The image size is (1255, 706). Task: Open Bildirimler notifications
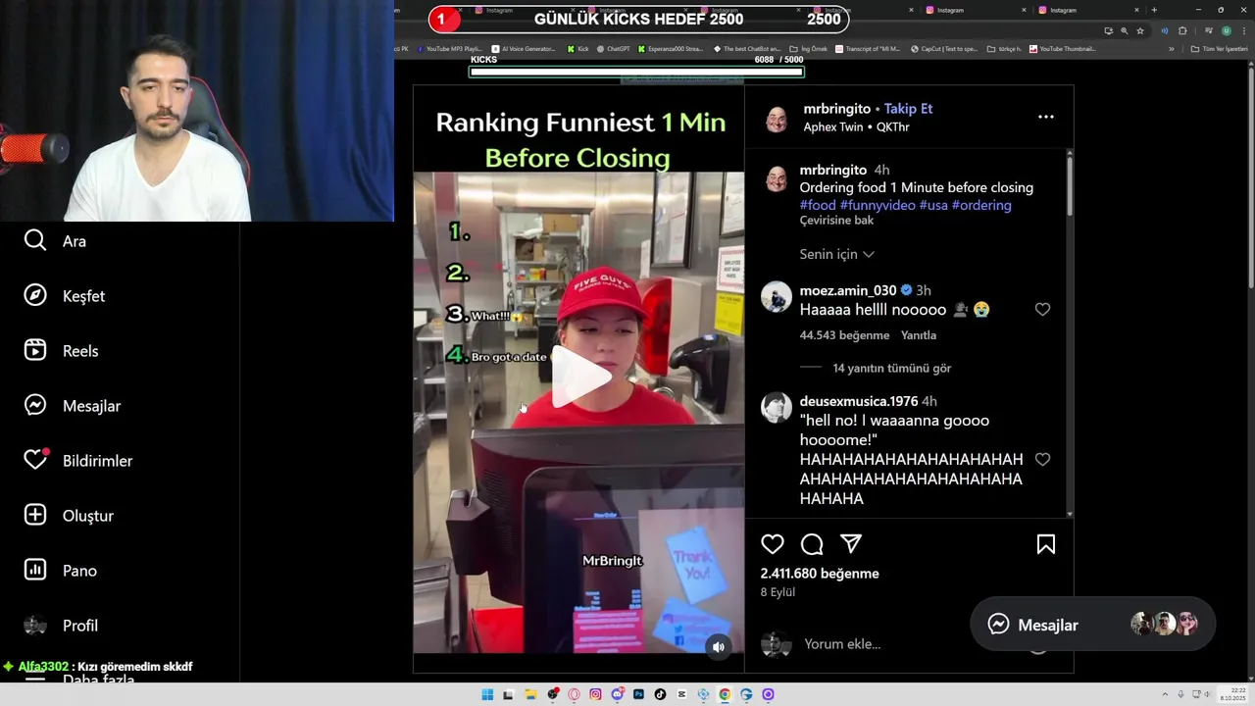pyautogui.click(x=77, y=461)
